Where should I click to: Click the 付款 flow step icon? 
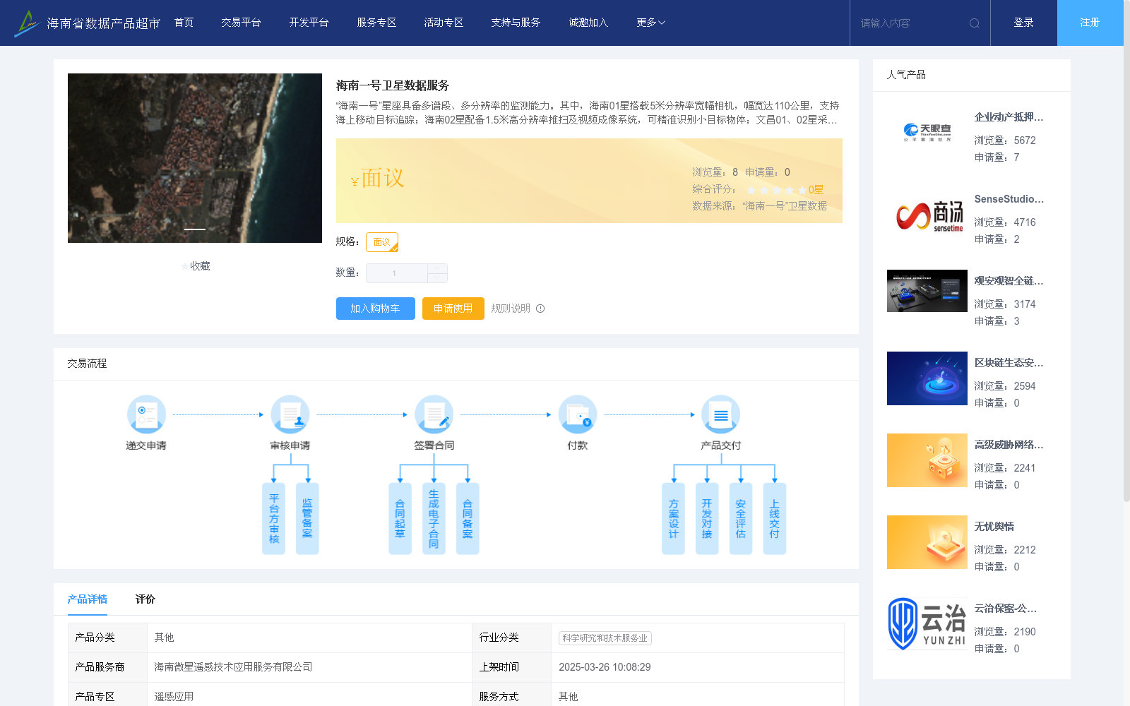coord(578,414)
